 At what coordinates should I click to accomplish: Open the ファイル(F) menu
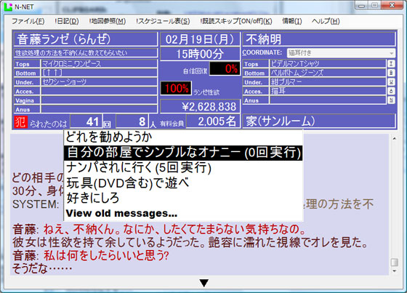click(28, 21)
